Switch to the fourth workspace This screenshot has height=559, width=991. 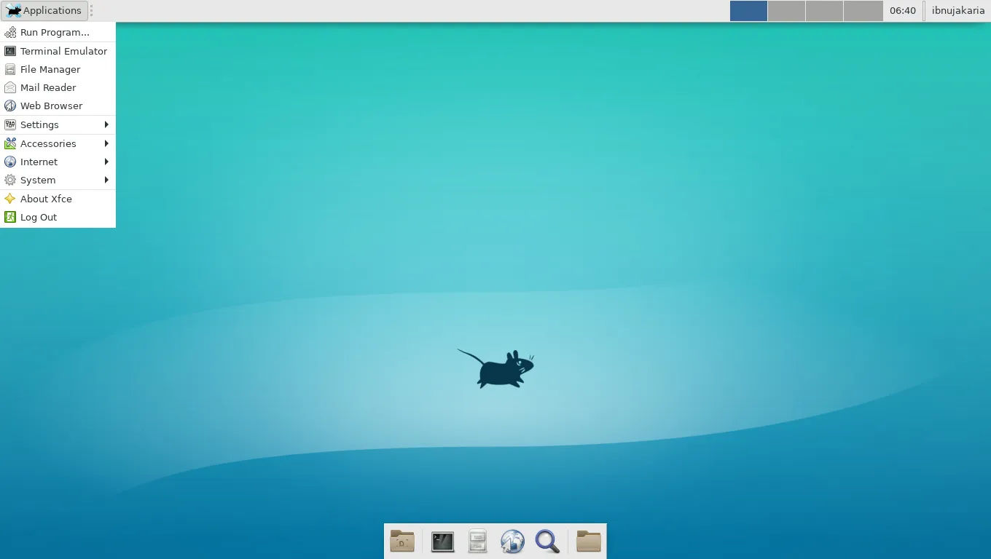click(x=863, y=10)
